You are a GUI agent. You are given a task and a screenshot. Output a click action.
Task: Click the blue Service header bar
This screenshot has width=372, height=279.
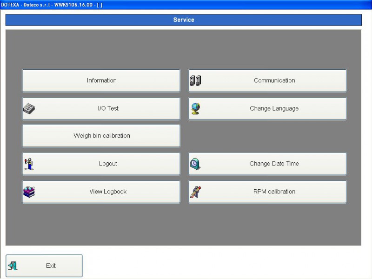tap(184, 20)
